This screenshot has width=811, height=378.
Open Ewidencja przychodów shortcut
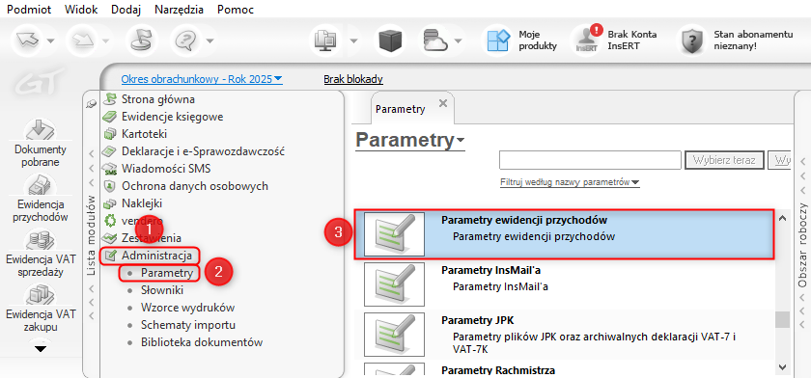tap(41, 199)
